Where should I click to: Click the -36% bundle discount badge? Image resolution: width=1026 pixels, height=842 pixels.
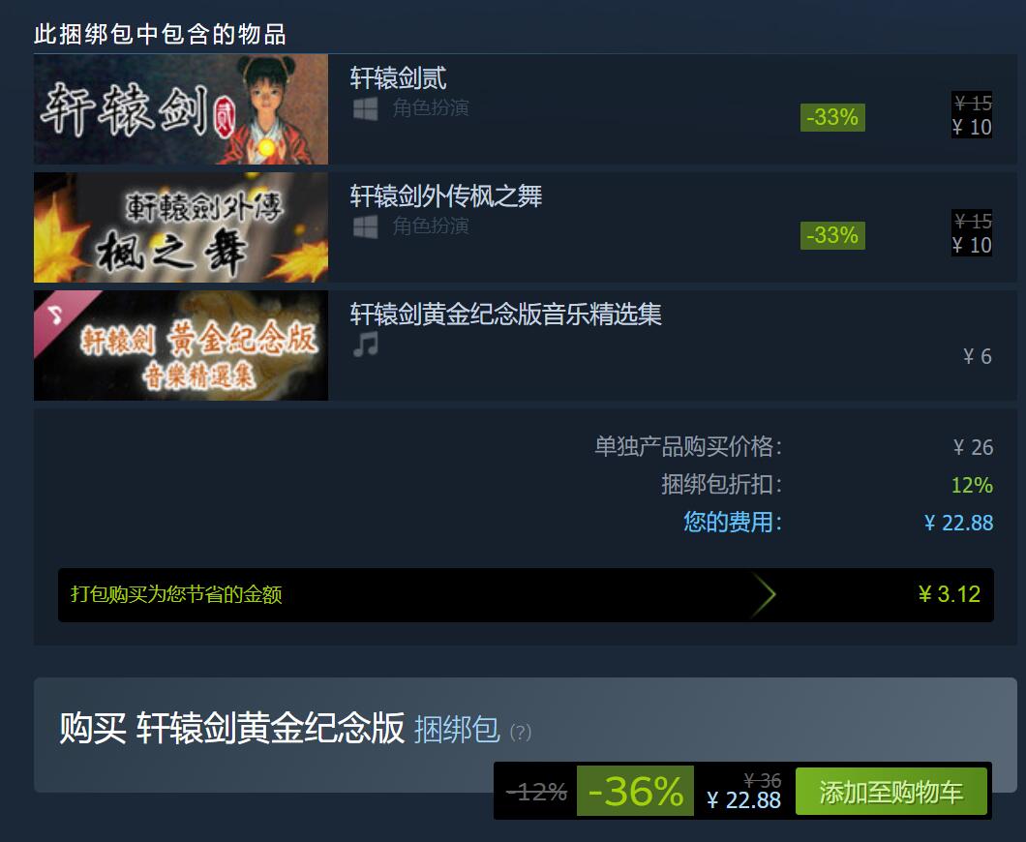tap(635, 791)
